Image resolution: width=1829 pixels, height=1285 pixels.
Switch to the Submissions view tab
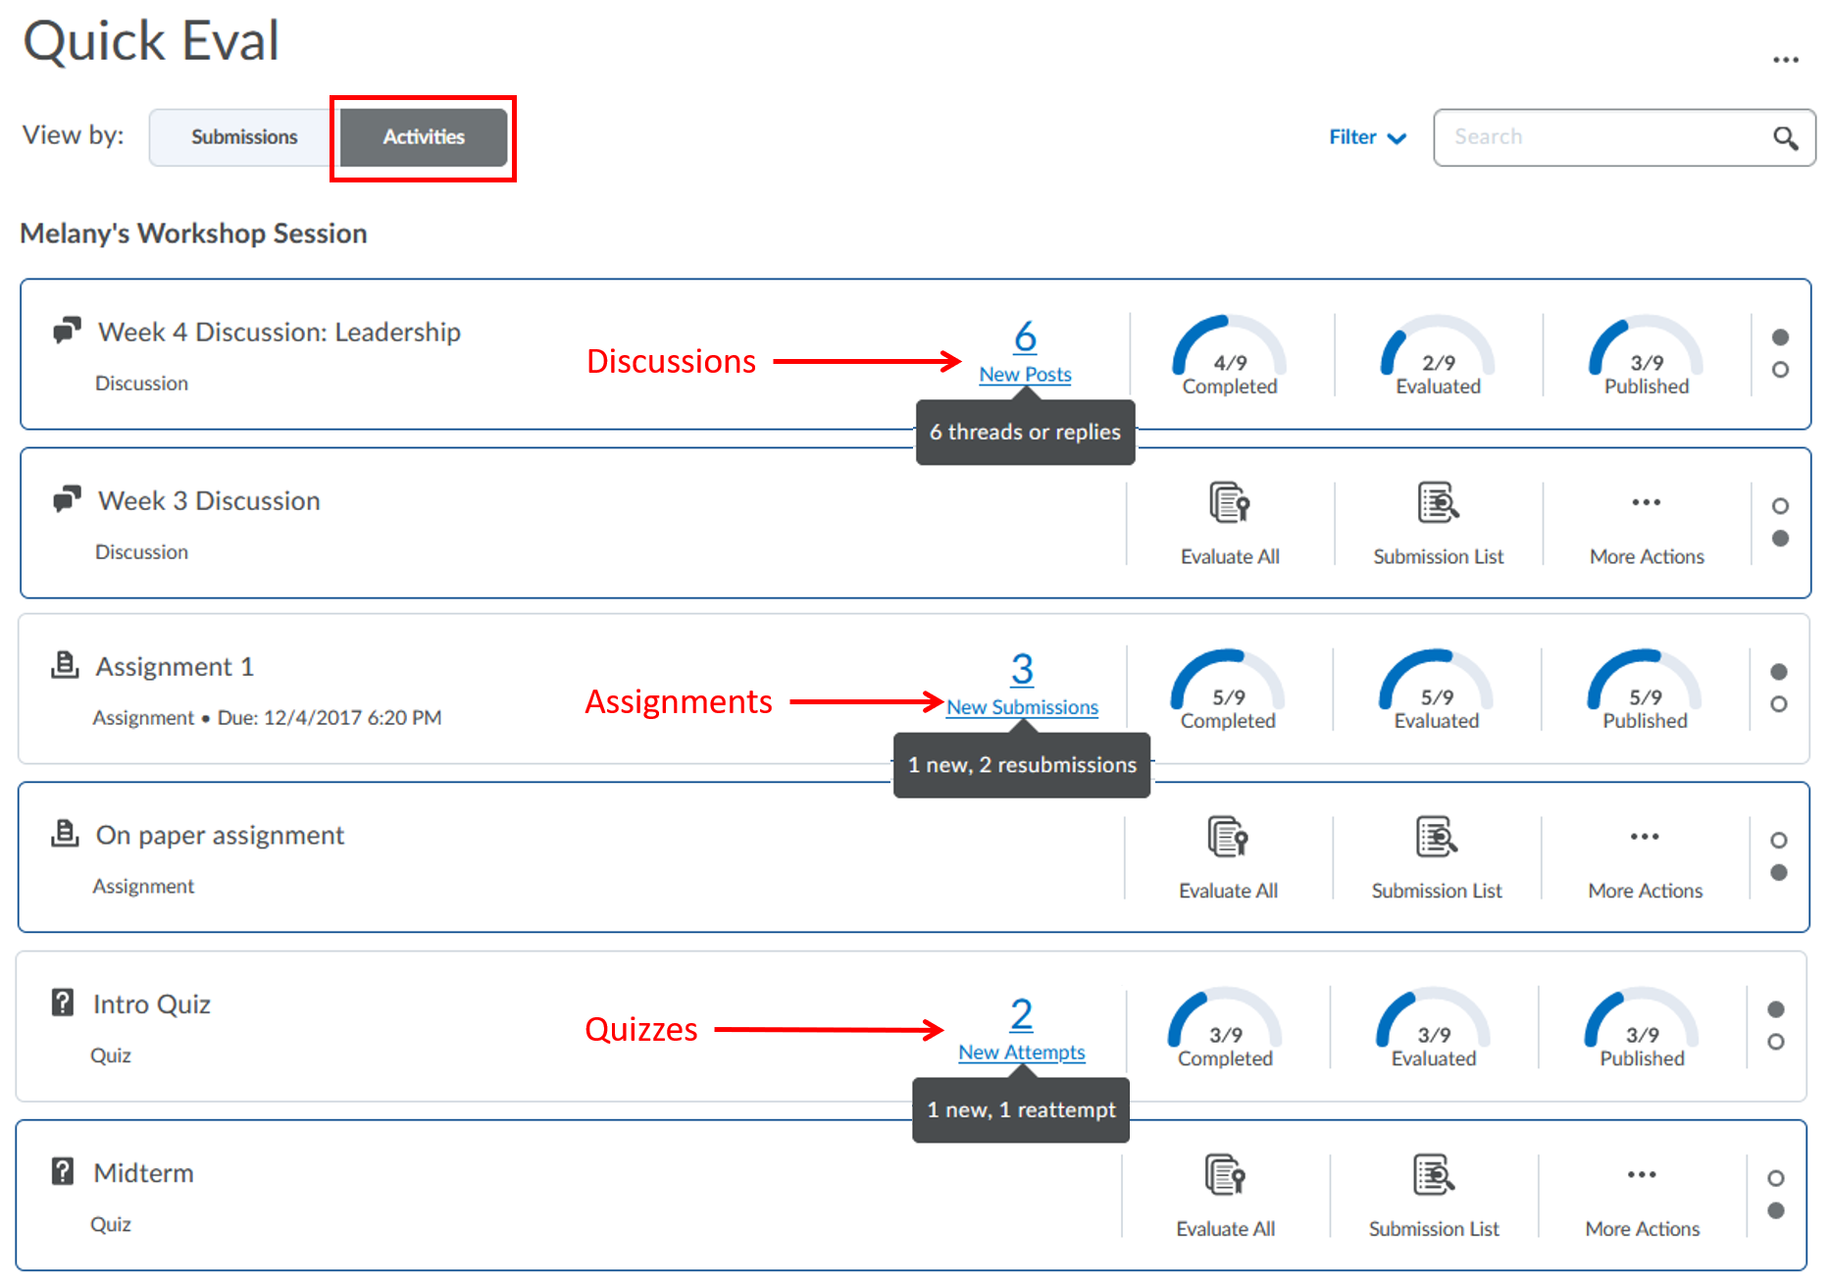(244, 137)
